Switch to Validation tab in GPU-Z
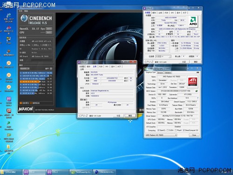Viewport: 233px width, 175px height. point(168,73)
